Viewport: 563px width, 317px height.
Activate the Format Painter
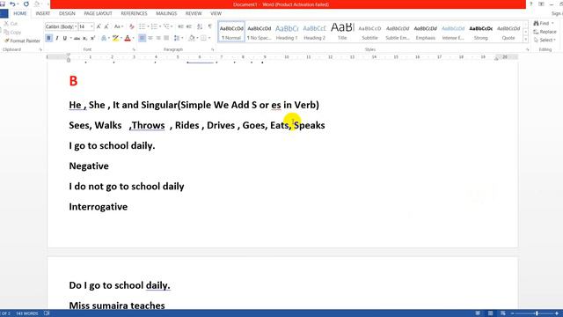coord(22,41)
